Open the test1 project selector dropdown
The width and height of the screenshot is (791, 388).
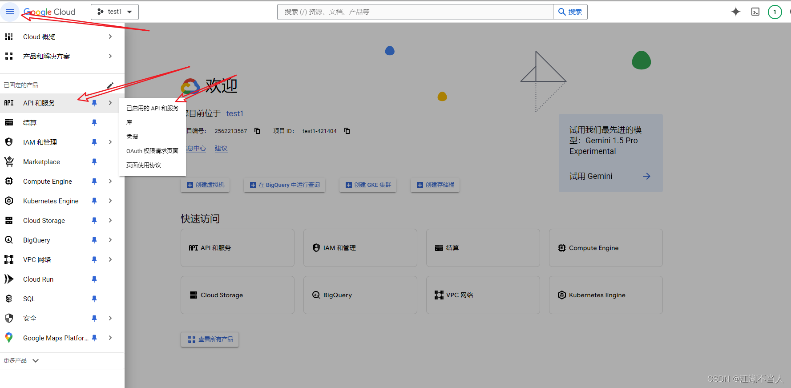[115, 12]
